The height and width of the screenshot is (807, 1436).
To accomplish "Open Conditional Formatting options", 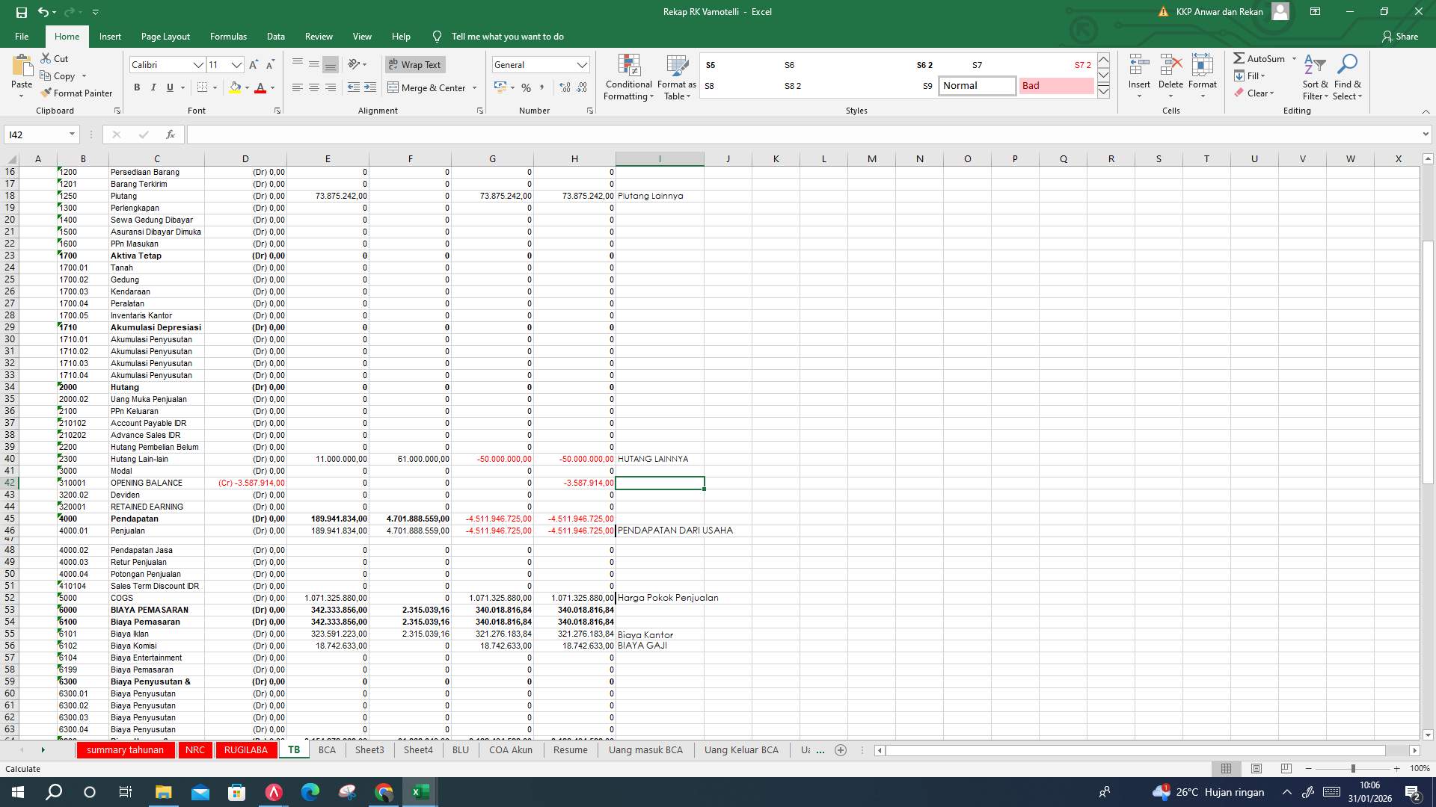I will 628,77.
